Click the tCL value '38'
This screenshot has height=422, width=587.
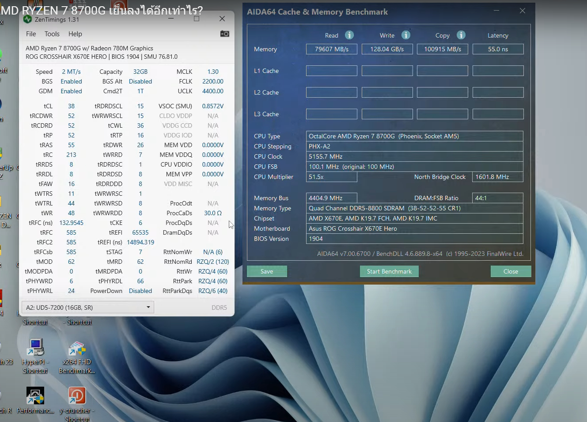click(71, 106)
